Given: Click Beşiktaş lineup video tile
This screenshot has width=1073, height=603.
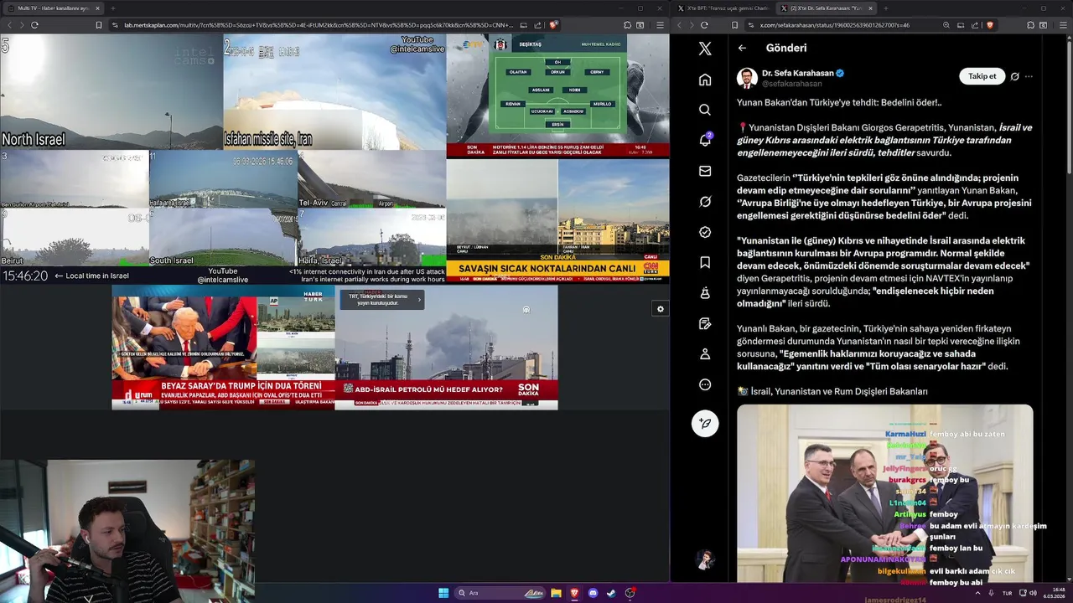Looking at the screenshot, I should tap(557, 96).
